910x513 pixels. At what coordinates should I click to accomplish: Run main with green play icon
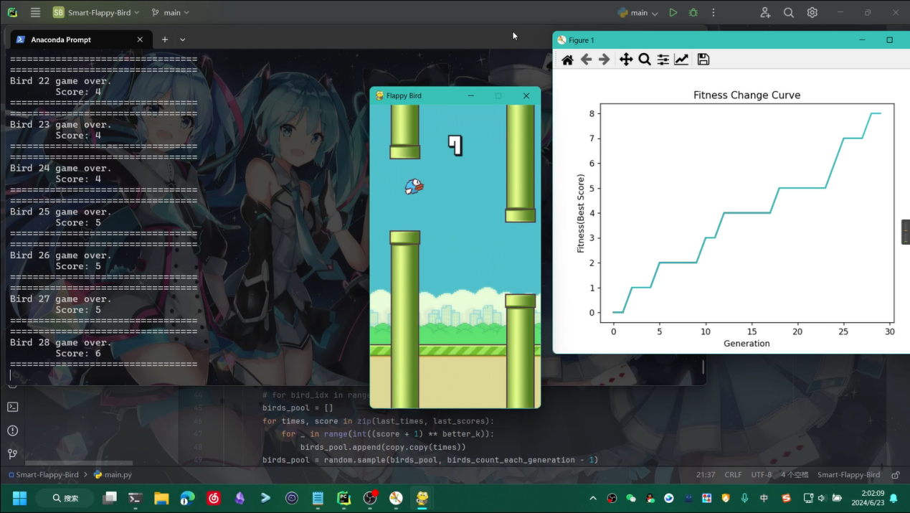tap(673, 12)
